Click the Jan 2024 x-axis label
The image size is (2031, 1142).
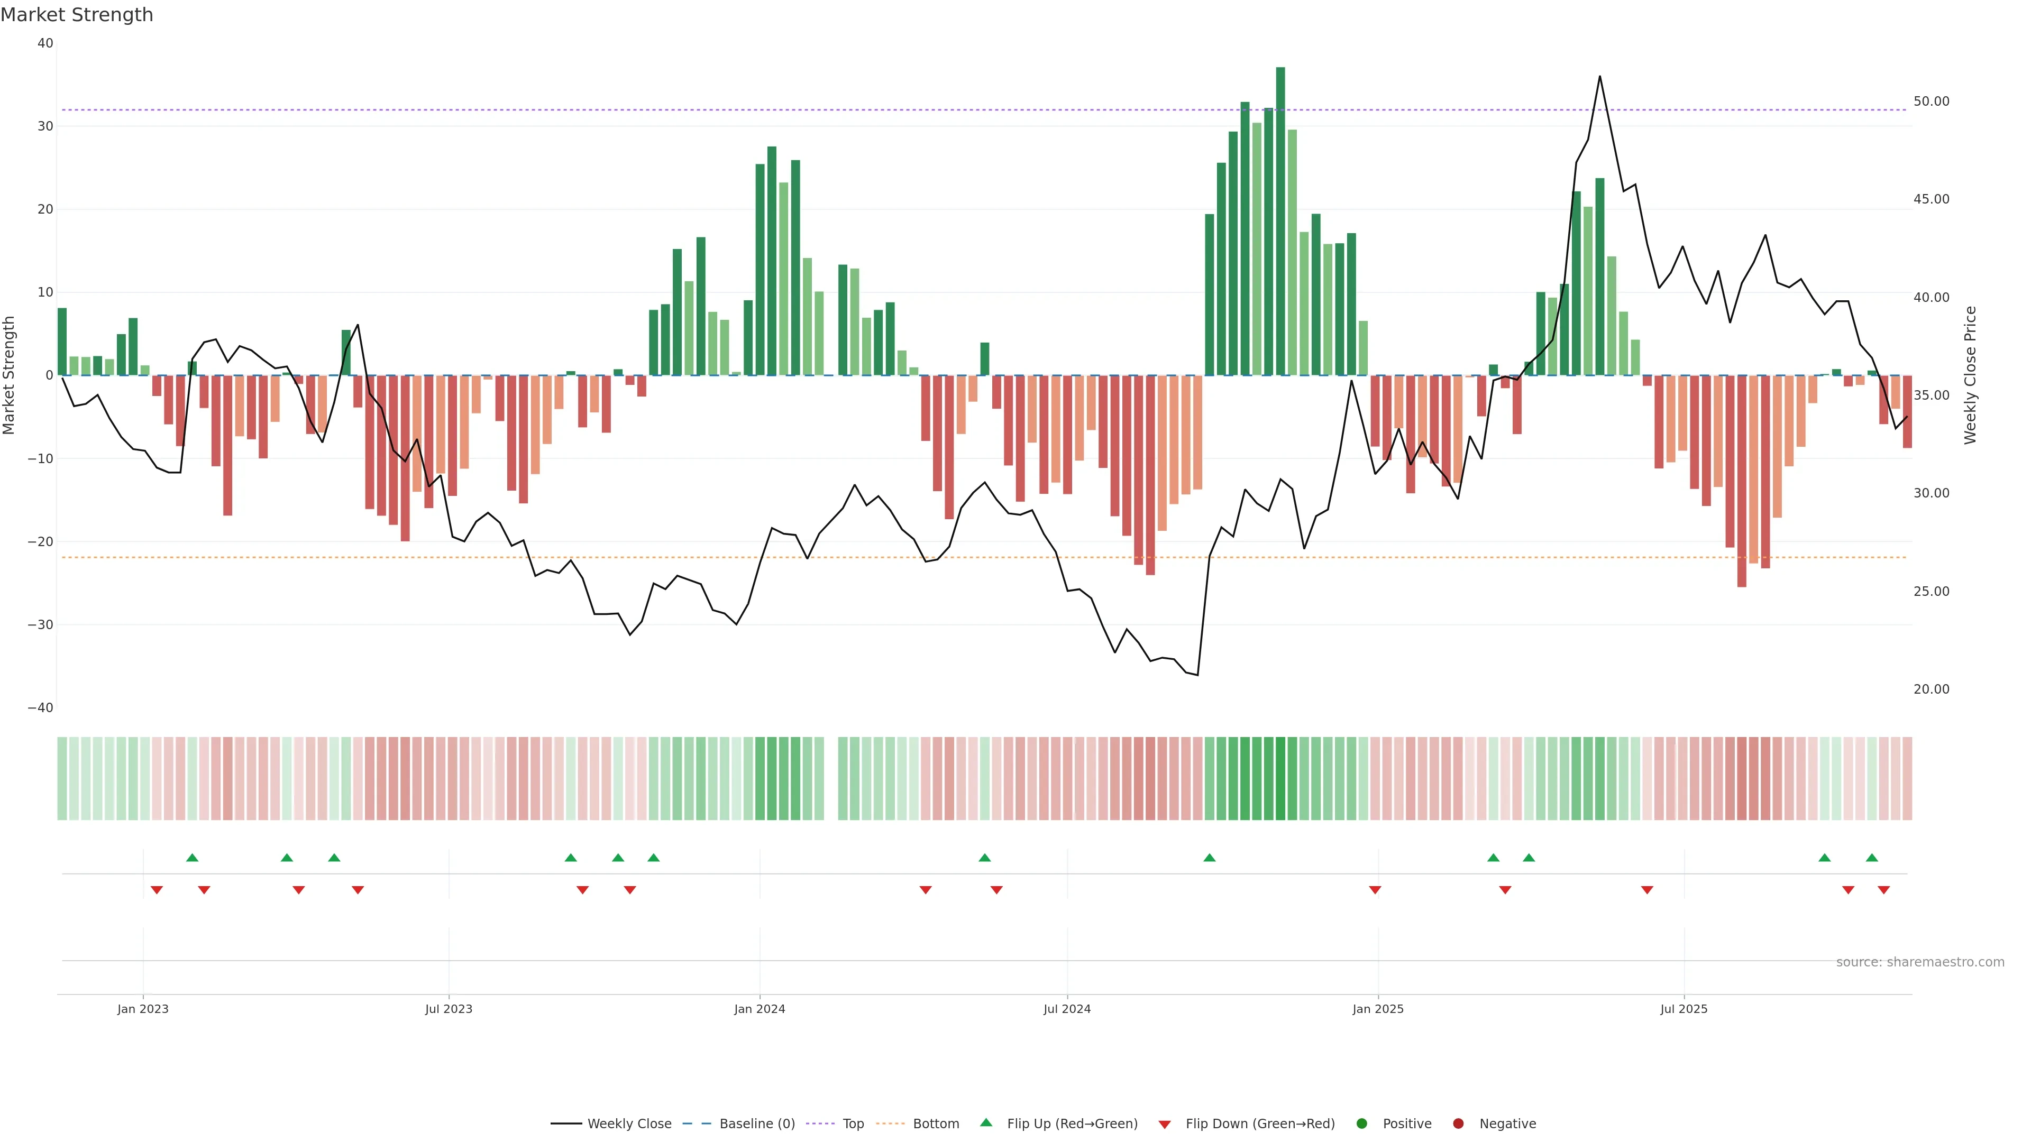(760, 1009)
